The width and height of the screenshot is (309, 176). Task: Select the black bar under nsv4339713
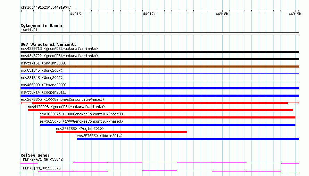tap(160, 52)
